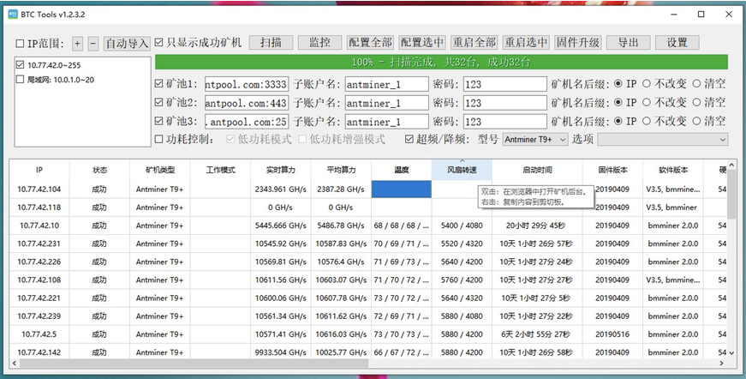Click the green scan progress bar

coord(441,63)
